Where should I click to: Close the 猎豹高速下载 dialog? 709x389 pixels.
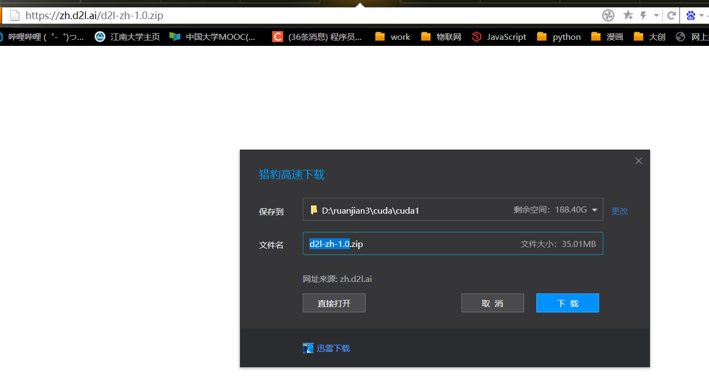[638, 161]
